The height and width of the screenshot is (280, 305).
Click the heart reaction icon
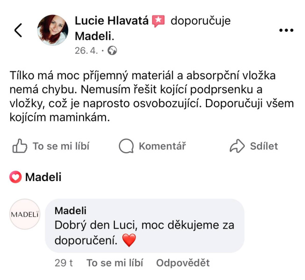(15, 177)
